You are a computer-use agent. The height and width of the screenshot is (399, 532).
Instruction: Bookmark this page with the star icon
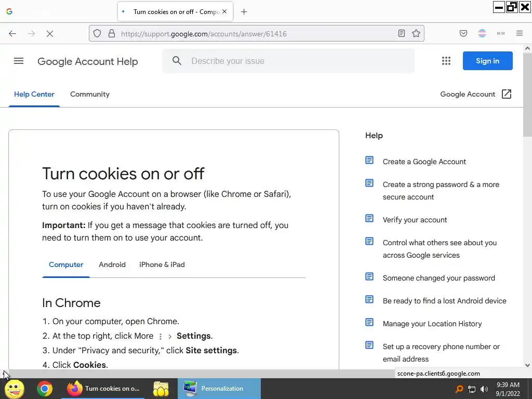pos(416,33)
